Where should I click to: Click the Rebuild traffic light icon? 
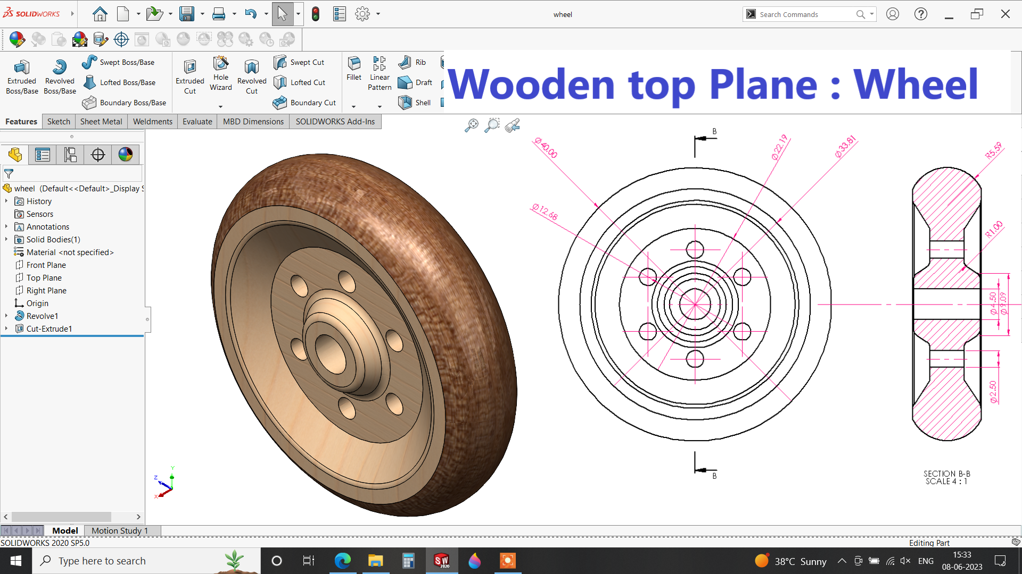click(x=316, y=14)
